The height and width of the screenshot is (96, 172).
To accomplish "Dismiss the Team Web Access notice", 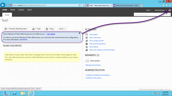I will (80, 33).
